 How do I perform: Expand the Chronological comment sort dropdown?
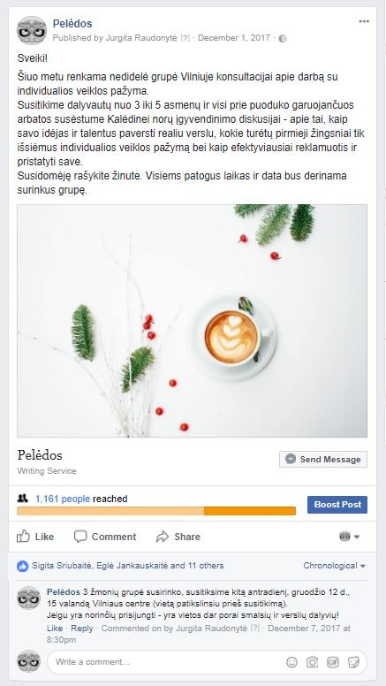tap(335, 566)
